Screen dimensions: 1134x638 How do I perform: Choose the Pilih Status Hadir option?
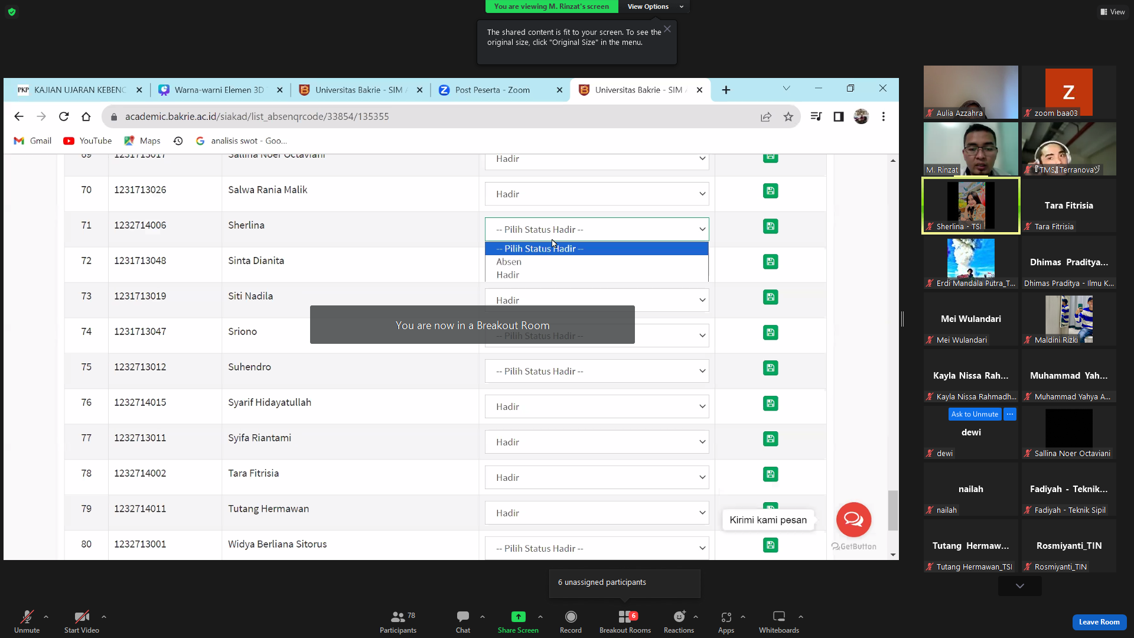tap(597, 249)
